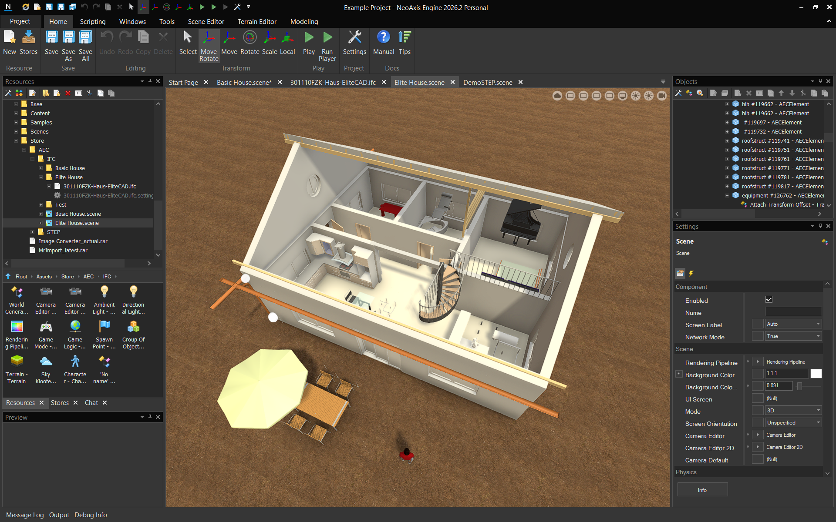Click the Screen Label default-value toggle box
The height and width of the screenshot is (522, 836).
point(758,324)
